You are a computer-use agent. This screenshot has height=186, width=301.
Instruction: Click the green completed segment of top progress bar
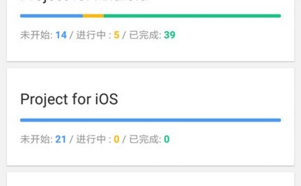(192, 16)
